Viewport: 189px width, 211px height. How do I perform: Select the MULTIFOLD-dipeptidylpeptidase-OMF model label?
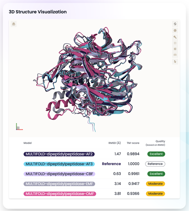click(x=60, y=194)
